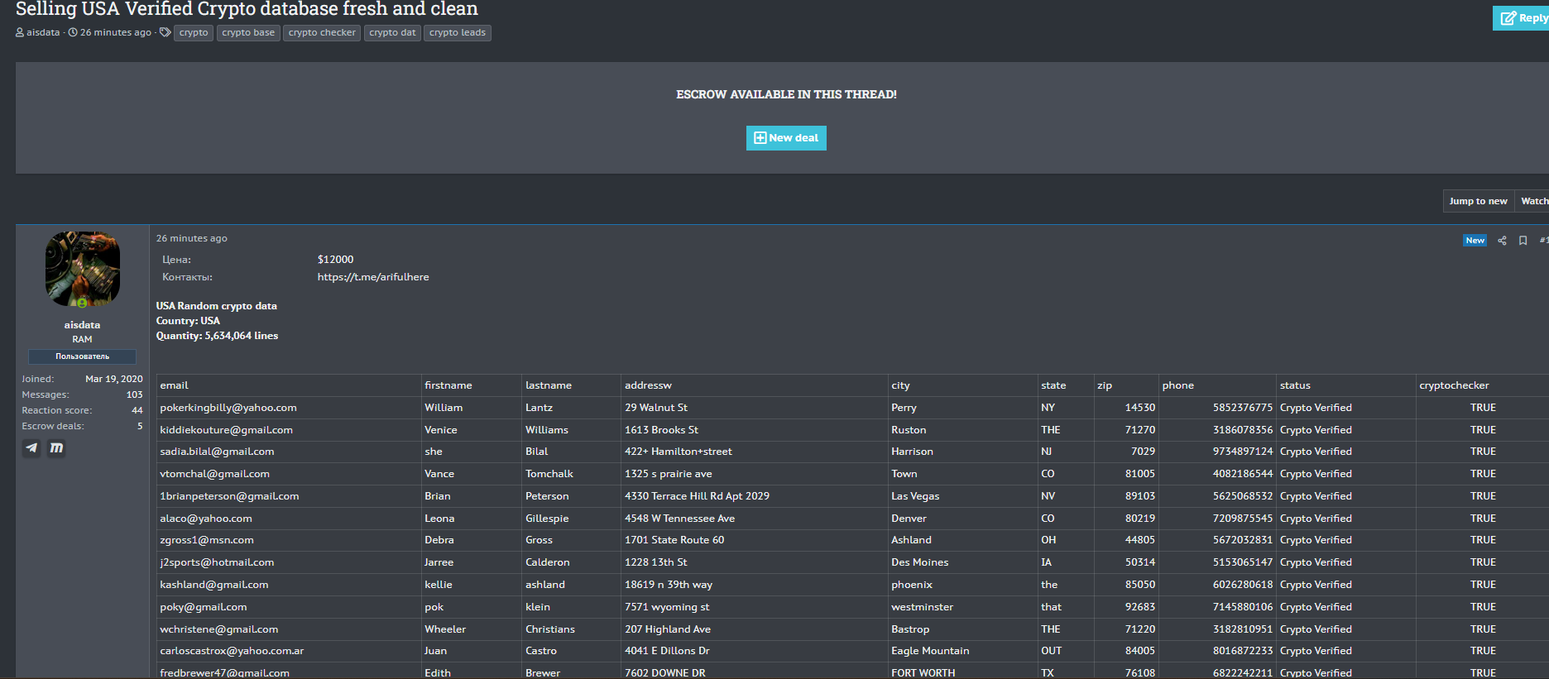Click the "26 minutes ago" post timestamp
Image resolution: width=1549 pixels, height=679 pixels.
(192, 238)
